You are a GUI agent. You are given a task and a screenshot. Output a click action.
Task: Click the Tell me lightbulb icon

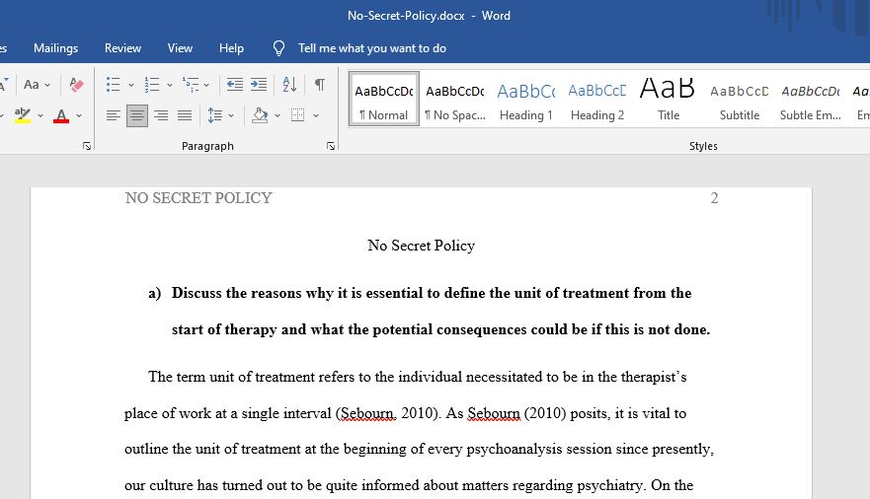point(279,48)
